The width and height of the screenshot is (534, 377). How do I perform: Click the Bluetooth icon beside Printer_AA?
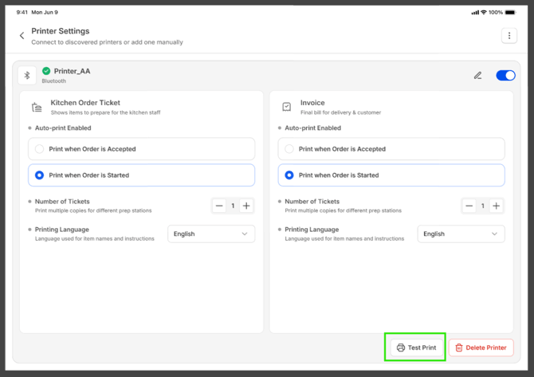[x=27, y=76]
